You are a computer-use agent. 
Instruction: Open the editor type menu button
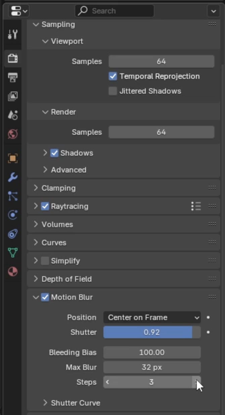19,11
